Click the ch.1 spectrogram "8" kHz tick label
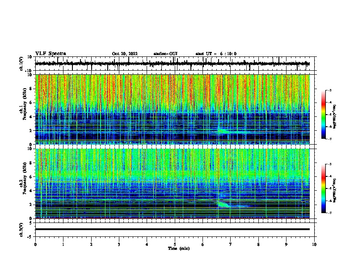Image resolution: width=354 pixels, height=274 pixels. tap(31, 89)
